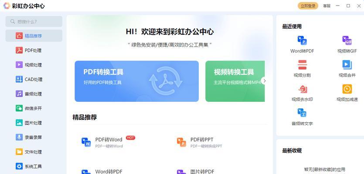
Task: Open 视频转GIF in recently used
Action: tap(347, 44)
